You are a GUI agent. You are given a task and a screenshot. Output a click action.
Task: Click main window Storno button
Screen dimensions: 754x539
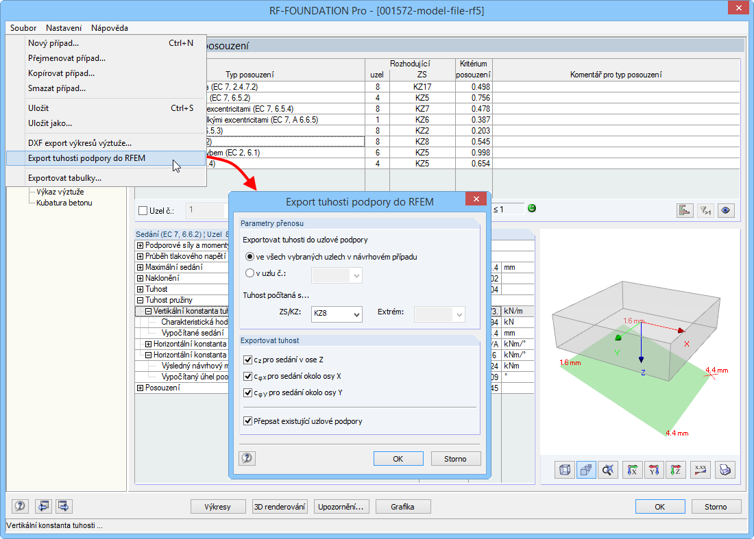(716, 506)
